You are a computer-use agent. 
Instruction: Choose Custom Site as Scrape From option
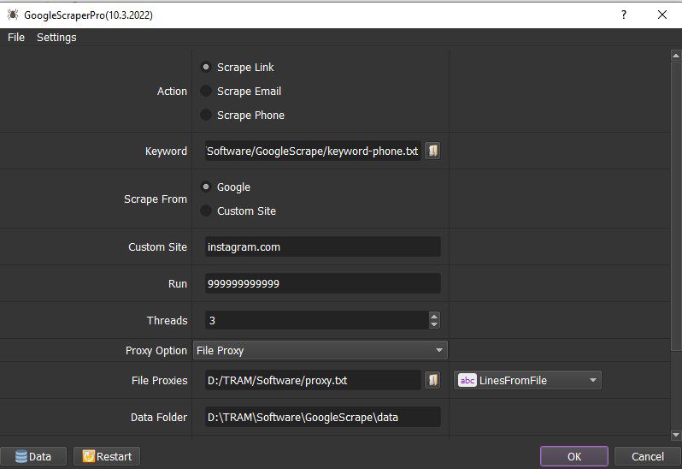206,211
